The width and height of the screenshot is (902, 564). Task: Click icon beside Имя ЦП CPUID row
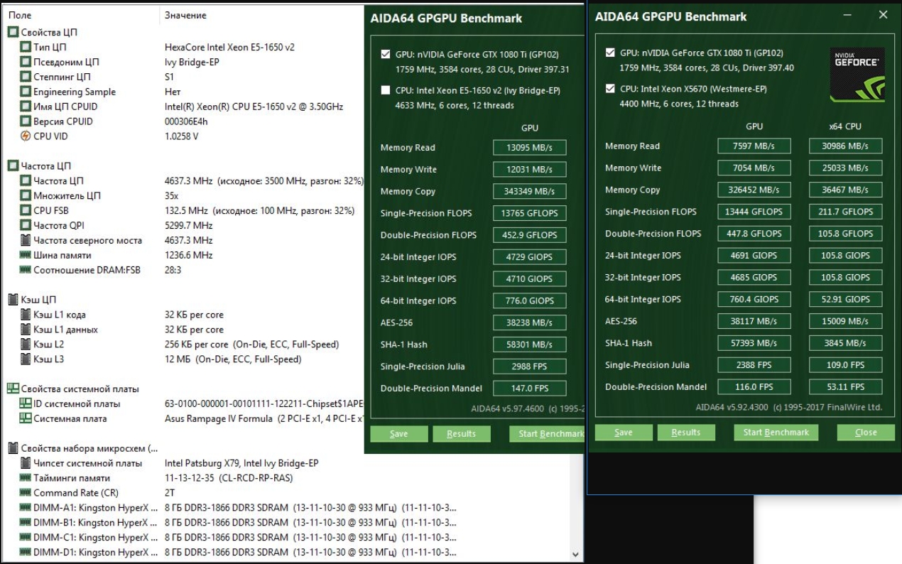click(26, 107)
